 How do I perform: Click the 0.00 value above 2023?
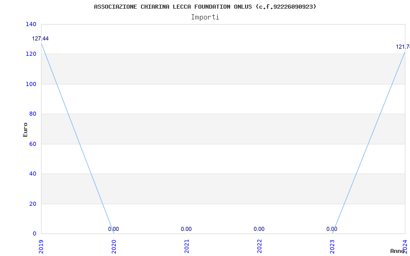(x=332, y=229)
